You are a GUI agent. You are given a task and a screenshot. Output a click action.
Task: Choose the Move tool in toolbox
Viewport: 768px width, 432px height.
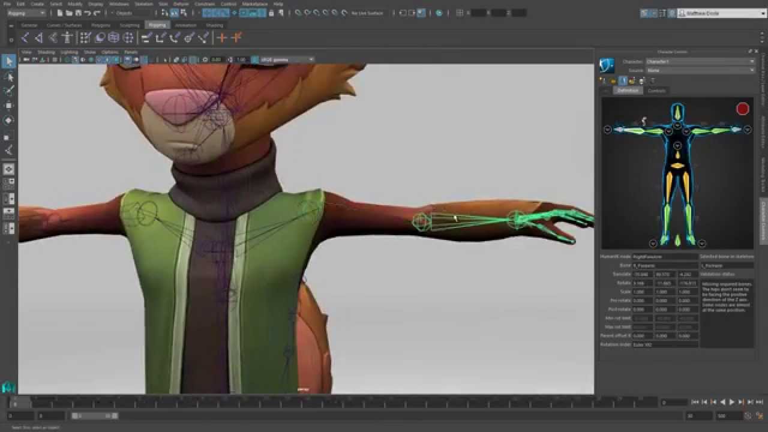[x=9, y=106]
